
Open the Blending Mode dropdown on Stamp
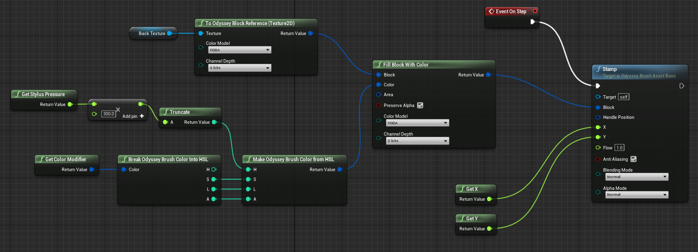tap(636, 177)
